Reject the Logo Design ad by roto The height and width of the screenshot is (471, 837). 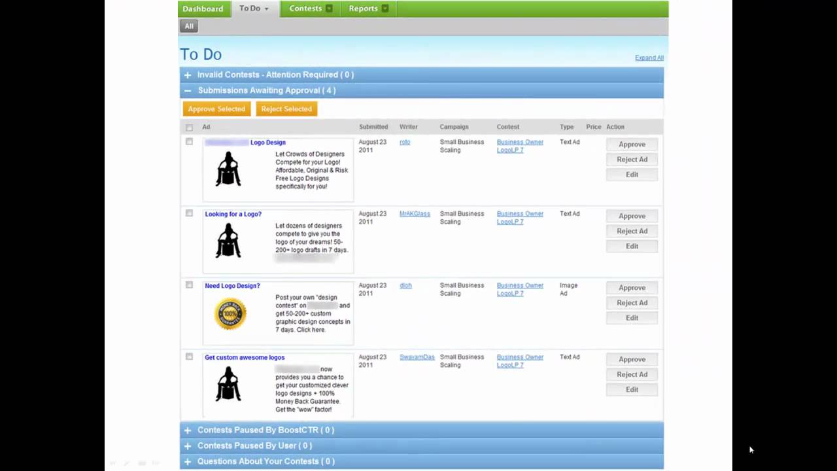632,160
